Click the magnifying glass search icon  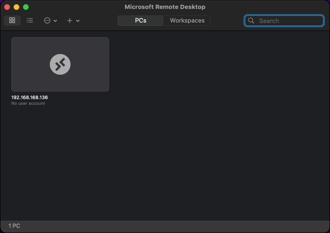(x=251, y=21)
